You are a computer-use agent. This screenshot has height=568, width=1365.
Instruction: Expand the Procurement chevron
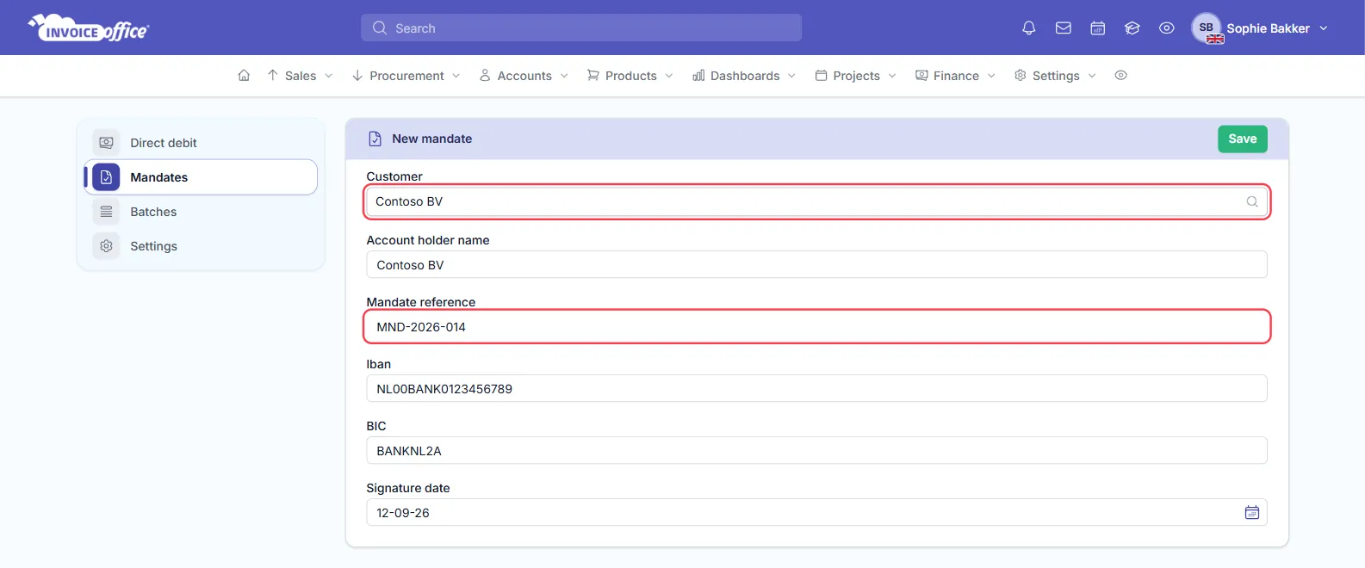(456, 76)
